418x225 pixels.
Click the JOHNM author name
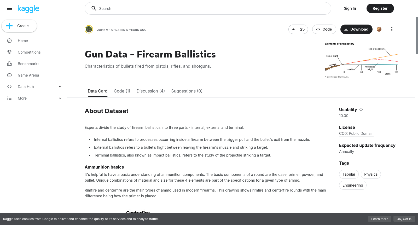103,30
